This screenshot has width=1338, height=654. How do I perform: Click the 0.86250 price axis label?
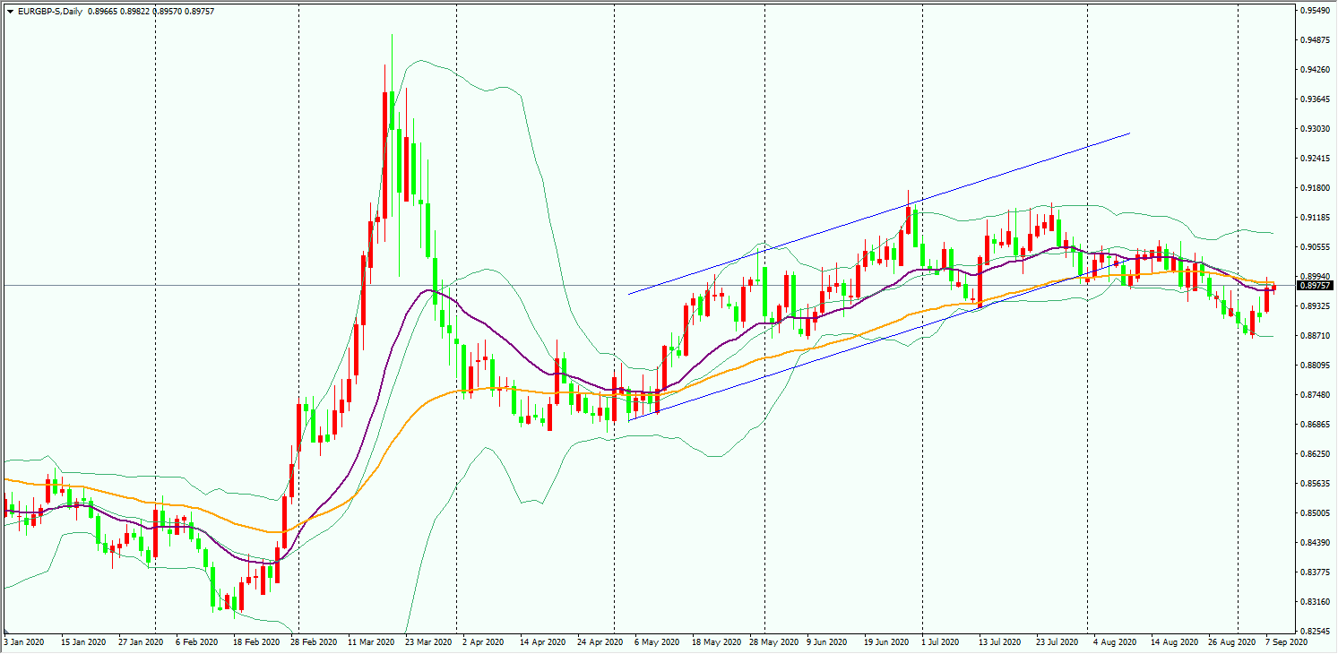[1315, 454]
